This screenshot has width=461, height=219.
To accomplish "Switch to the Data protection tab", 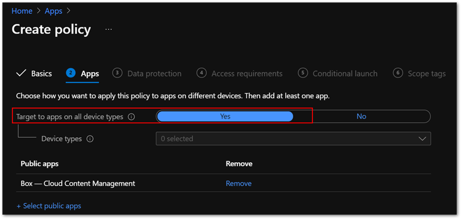I will [154, 74].
